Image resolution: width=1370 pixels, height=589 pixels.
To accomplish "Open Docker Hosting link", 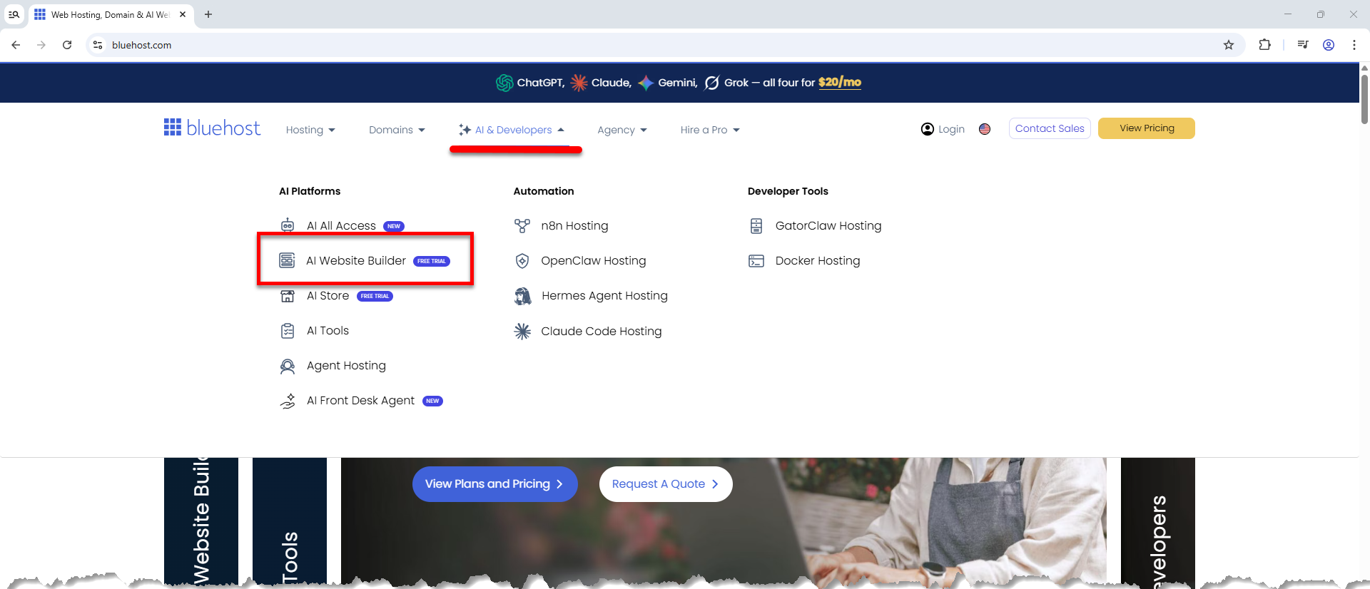I will (804, 261).
